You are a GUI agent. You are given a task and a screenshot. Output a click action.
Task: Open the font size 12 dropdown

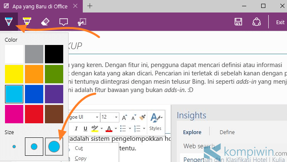click(x=116, y=117)
